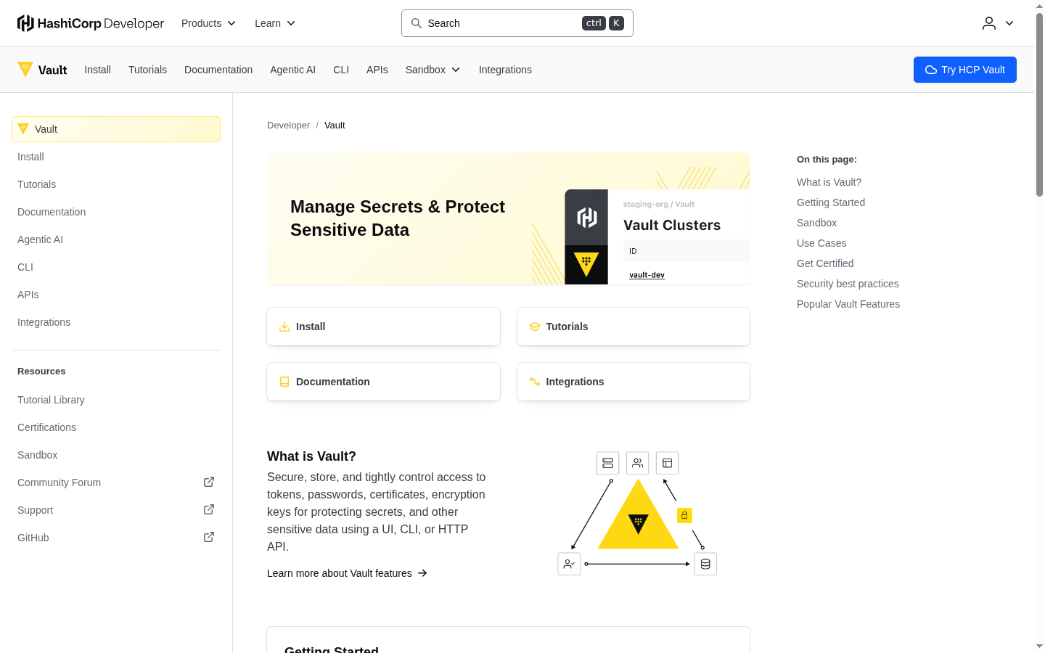1045x653 pixels.
Task: Open the Install card
Action: (383, 326)
